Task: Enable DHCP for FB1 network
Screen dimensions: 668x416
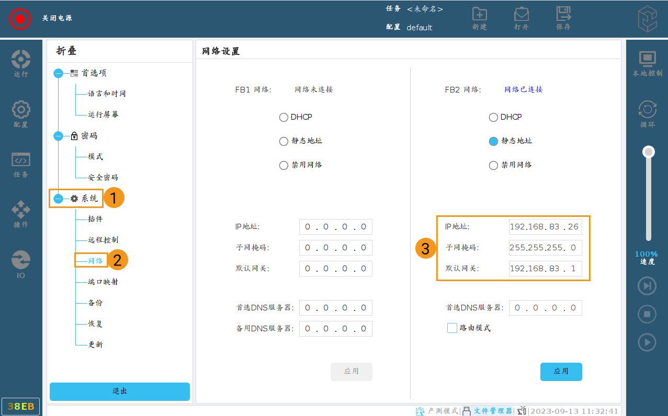Action: pos(284,117)
